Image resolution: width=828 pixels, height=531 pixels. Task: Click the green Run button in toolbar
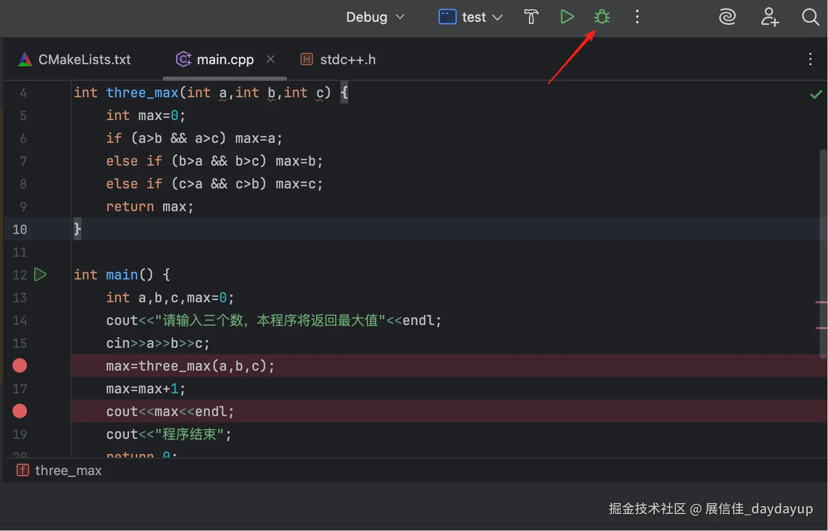(567, 17)
